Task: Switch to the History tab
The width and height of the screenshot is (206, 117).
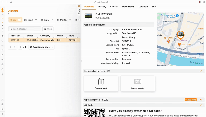Action: point(102,7)
